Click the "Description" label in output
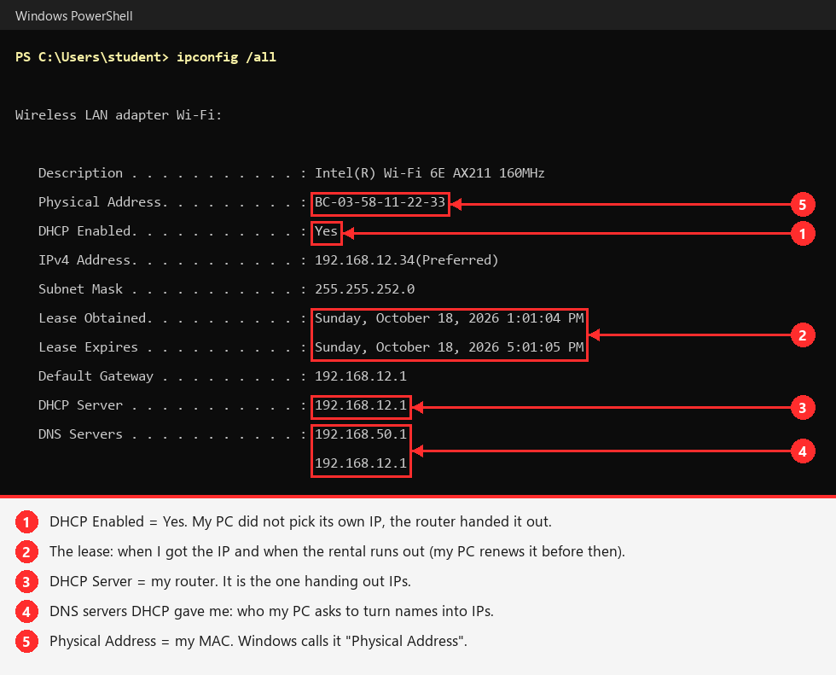This screenshot has height=675, width=836. pos(80,173)
